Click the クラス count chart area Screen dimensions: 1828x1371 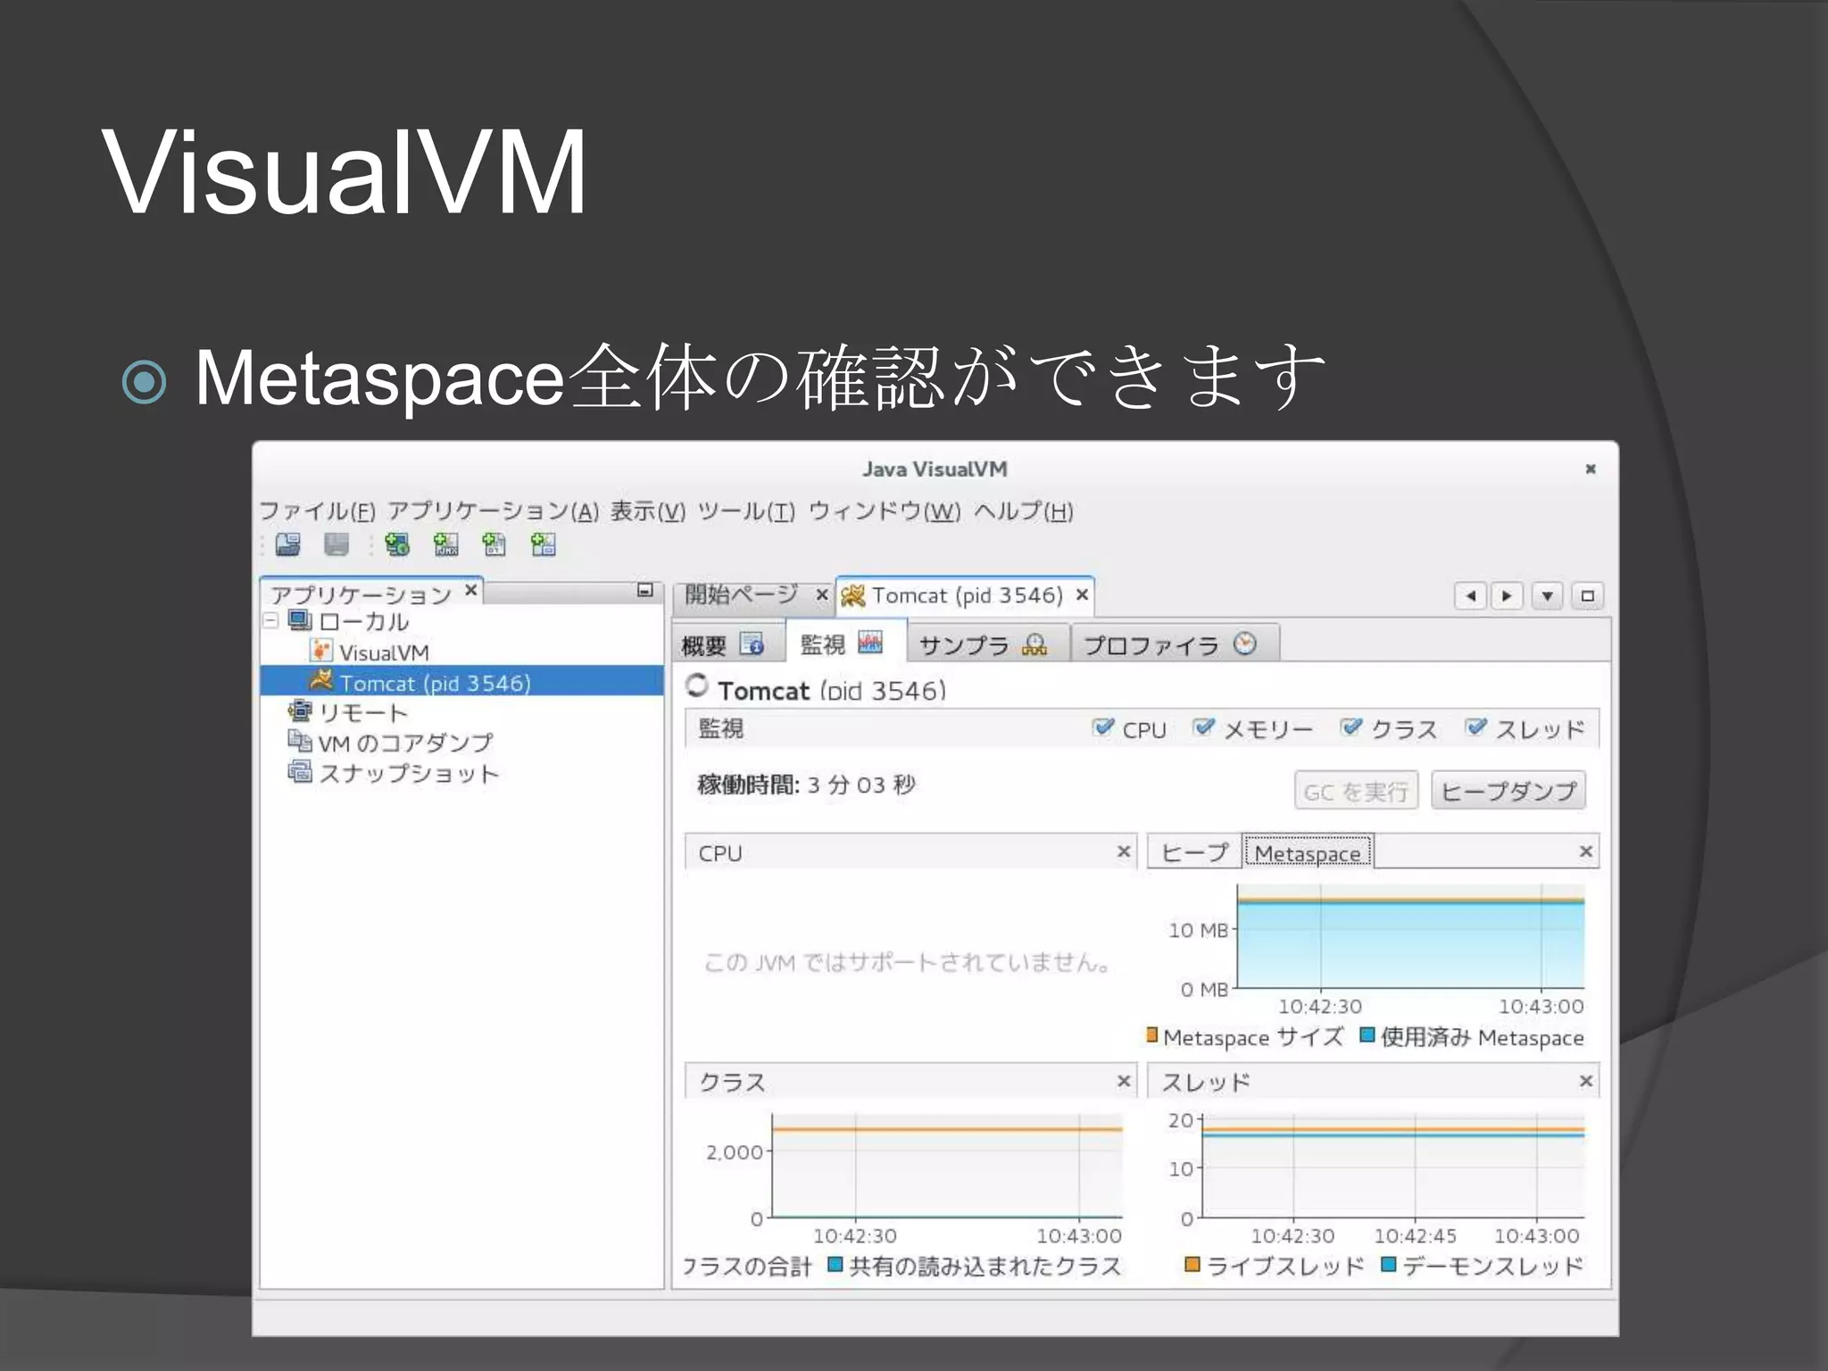(x=947, y=1166)
